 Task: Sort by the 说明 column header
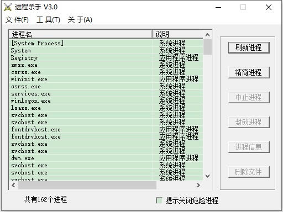coord(177,34)
